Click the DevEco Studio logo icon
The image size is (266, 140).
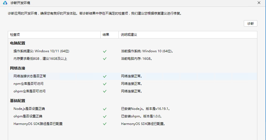click(5, 3)
